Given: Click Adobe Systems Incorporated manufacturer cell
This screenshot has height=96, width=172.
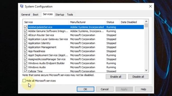Looking at the screenshot, I should pos(87,27).
